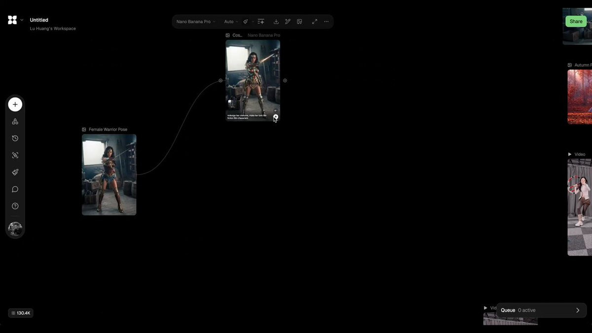
Task: Click play icon beside Video node title
Action: click(x=570, y=154)
